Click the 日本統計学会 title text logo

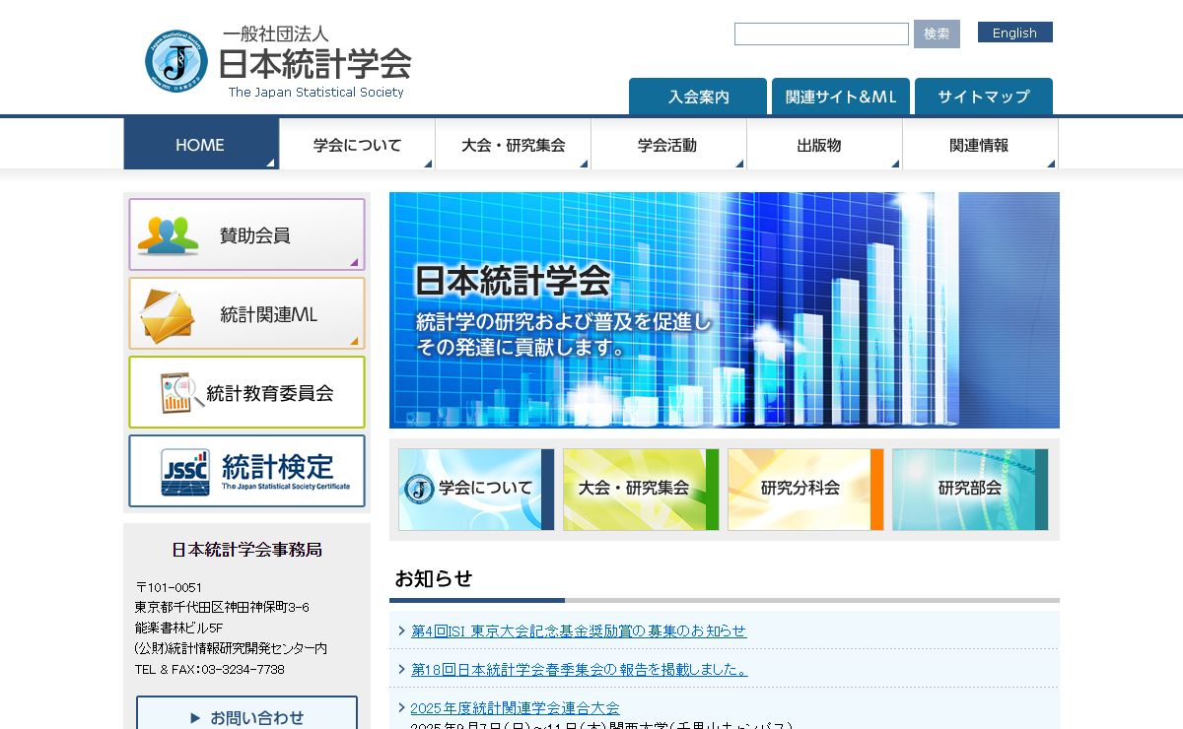[314, 64]
